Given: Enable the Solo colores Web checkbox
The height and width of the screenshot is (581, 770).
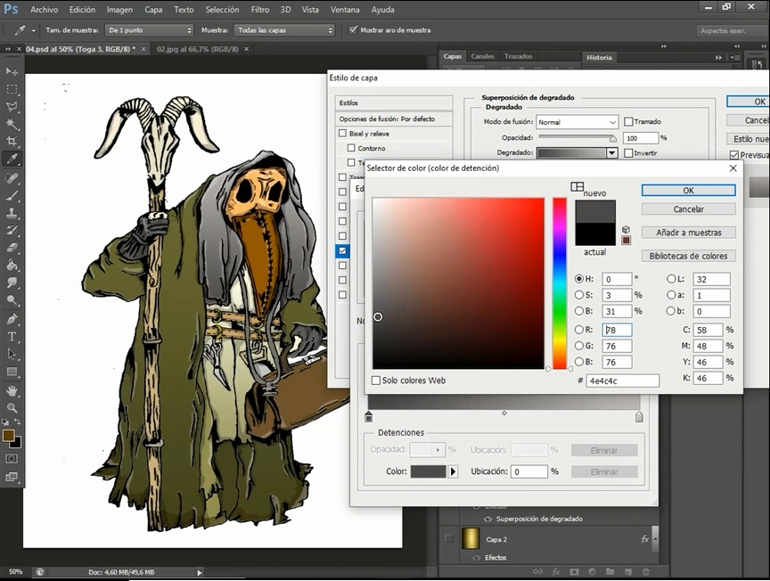Looking at the screenshot, I should [376, 381].
